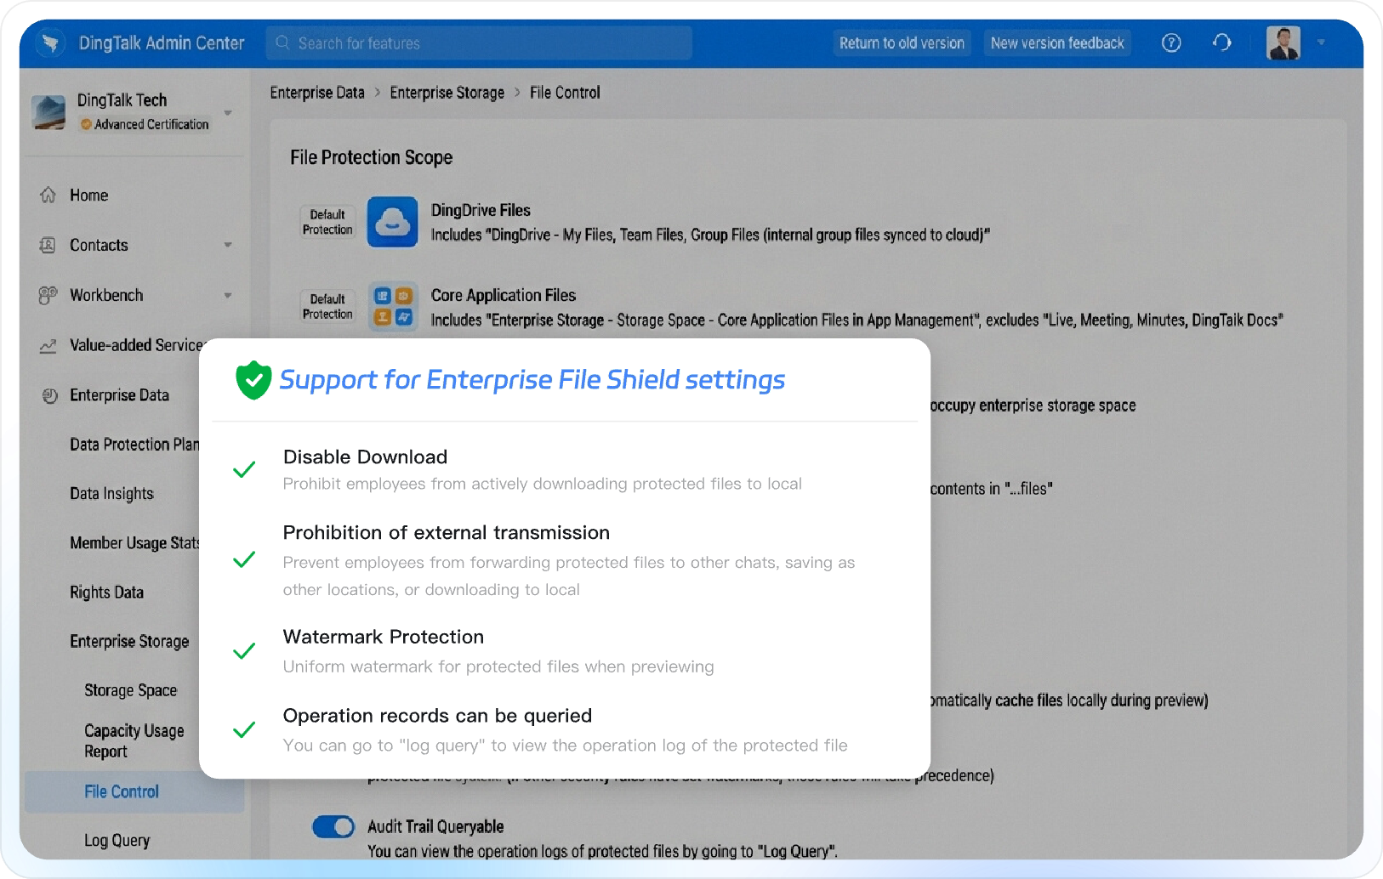The image size is (1383, 879).
Task: Click the Workbench sidebar icon
Action: pyautogui.click(x=48, y=295)
